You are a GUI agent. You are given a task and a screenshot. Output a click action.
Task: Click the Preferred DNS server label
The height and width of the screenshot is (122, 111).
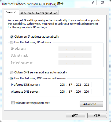[25, 85]
